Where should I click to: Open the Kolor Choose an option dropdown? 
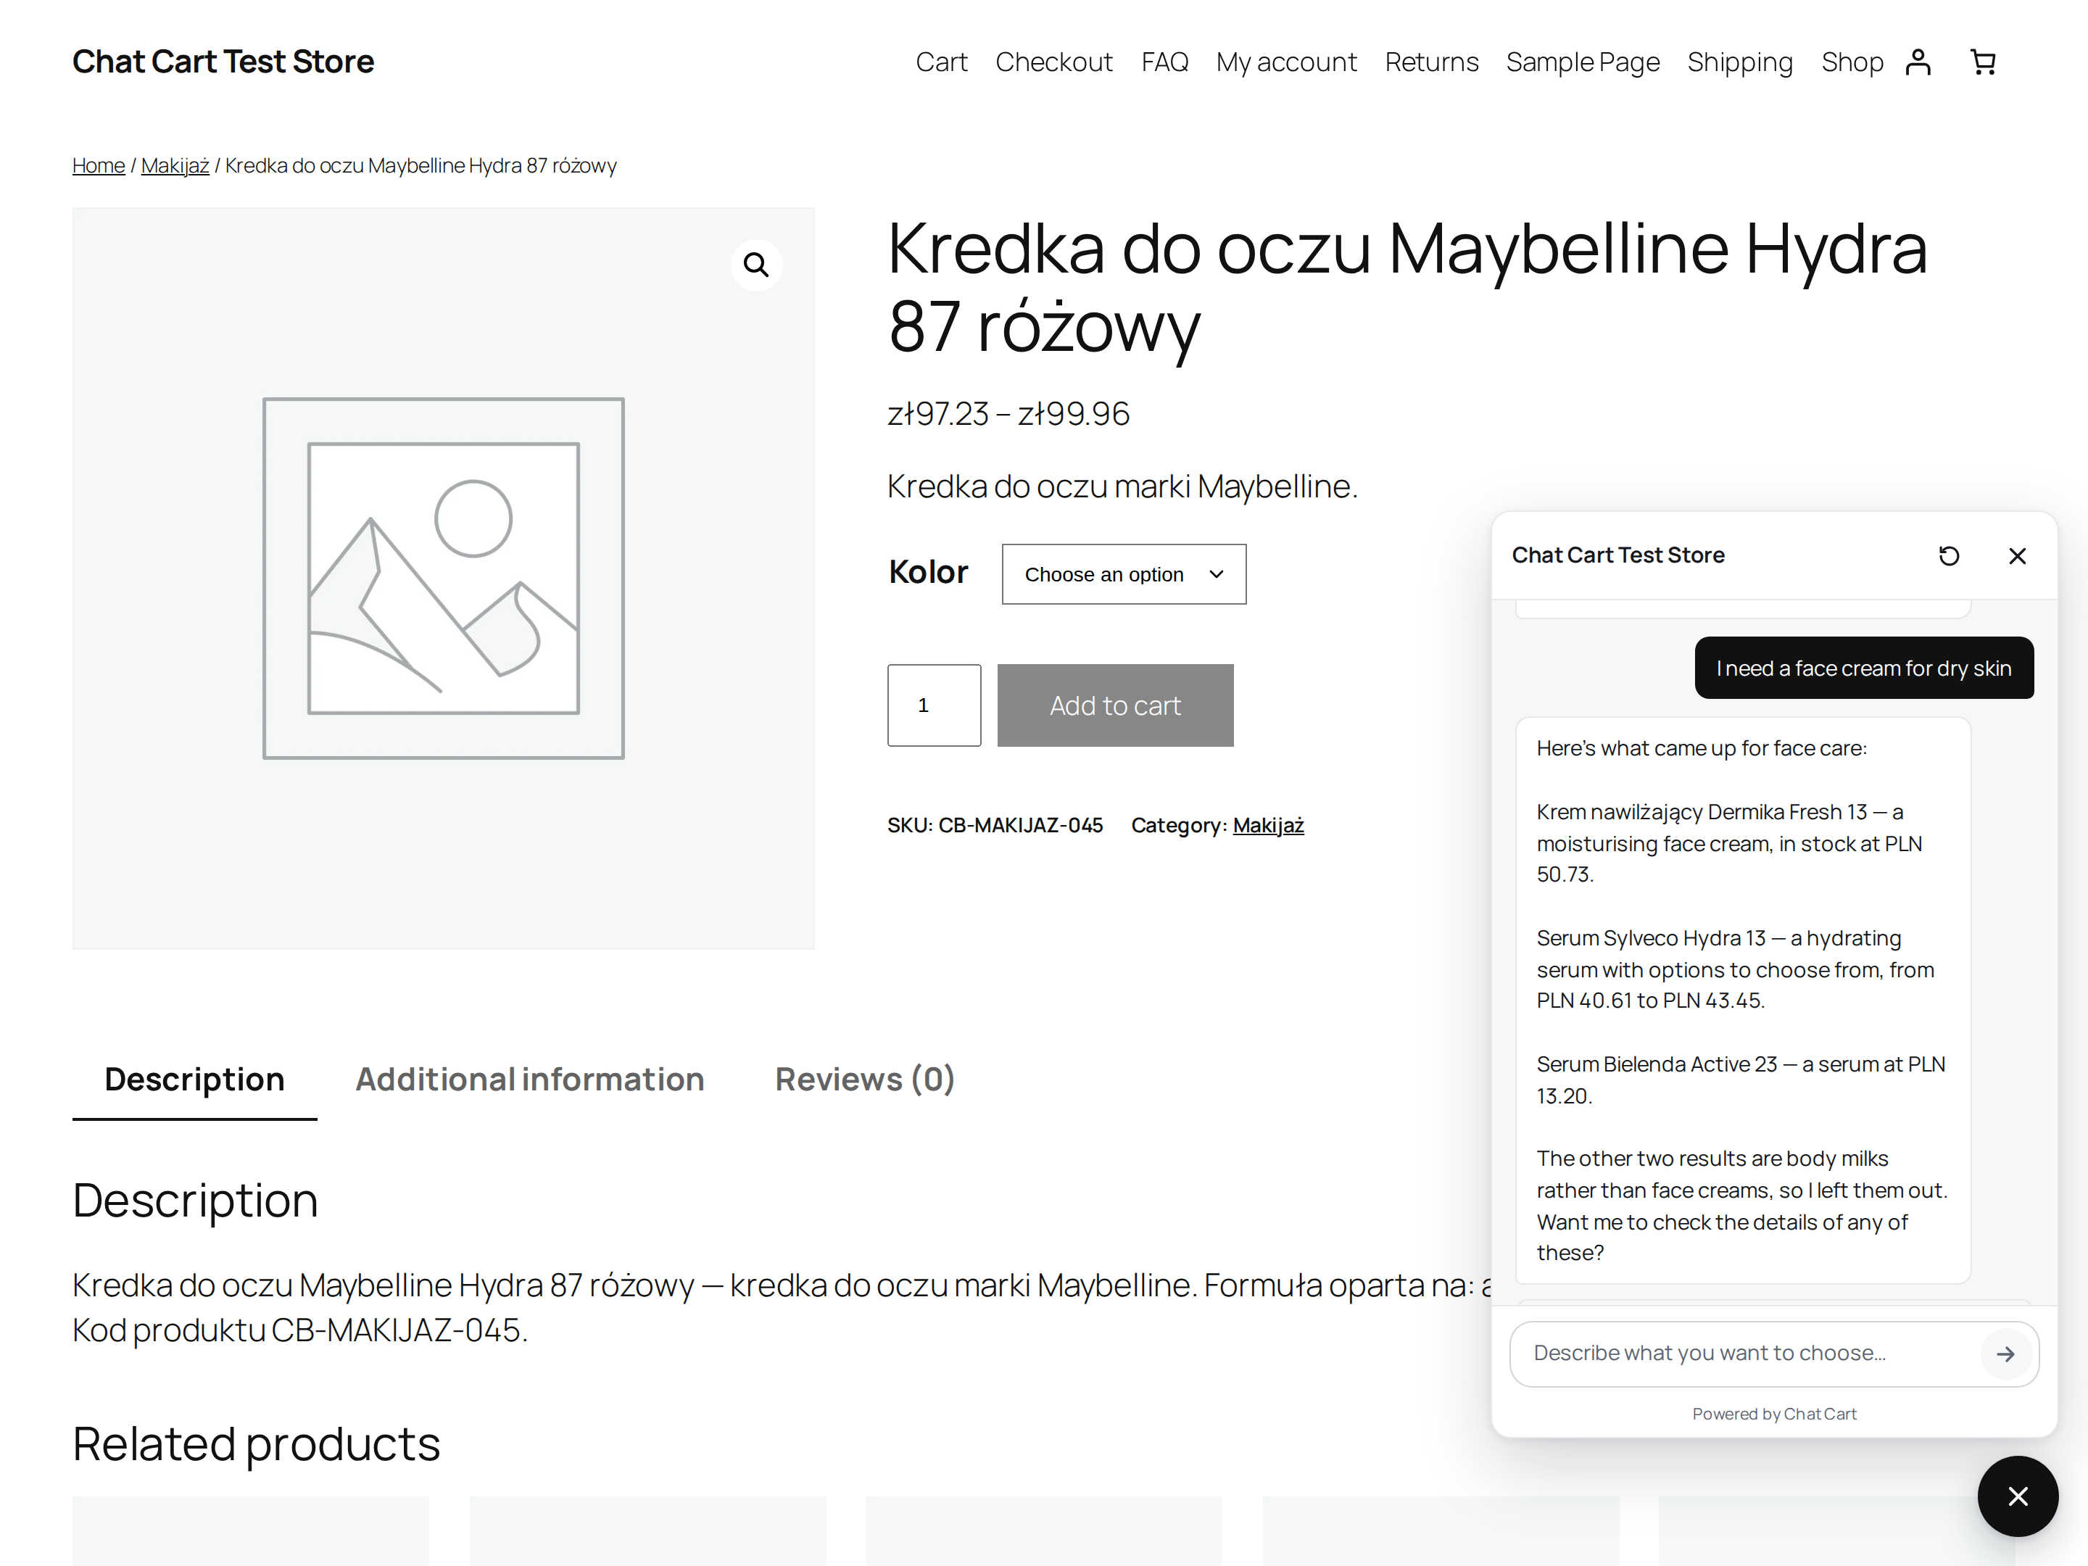click(x=1123, y=574)
